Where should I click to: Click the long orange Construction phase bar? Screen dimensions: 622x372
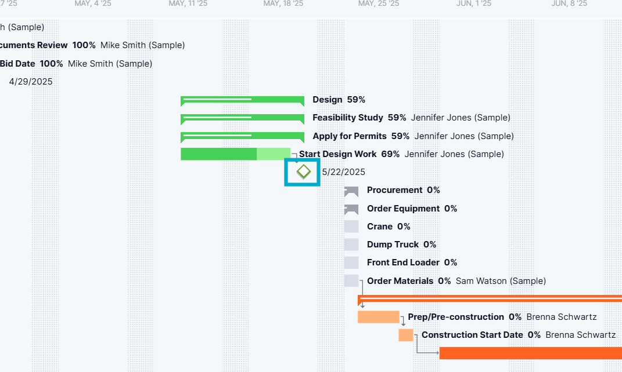[x=523, y=352]
